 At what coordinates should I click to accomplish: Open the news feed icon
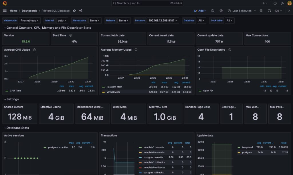coord(282,3)
